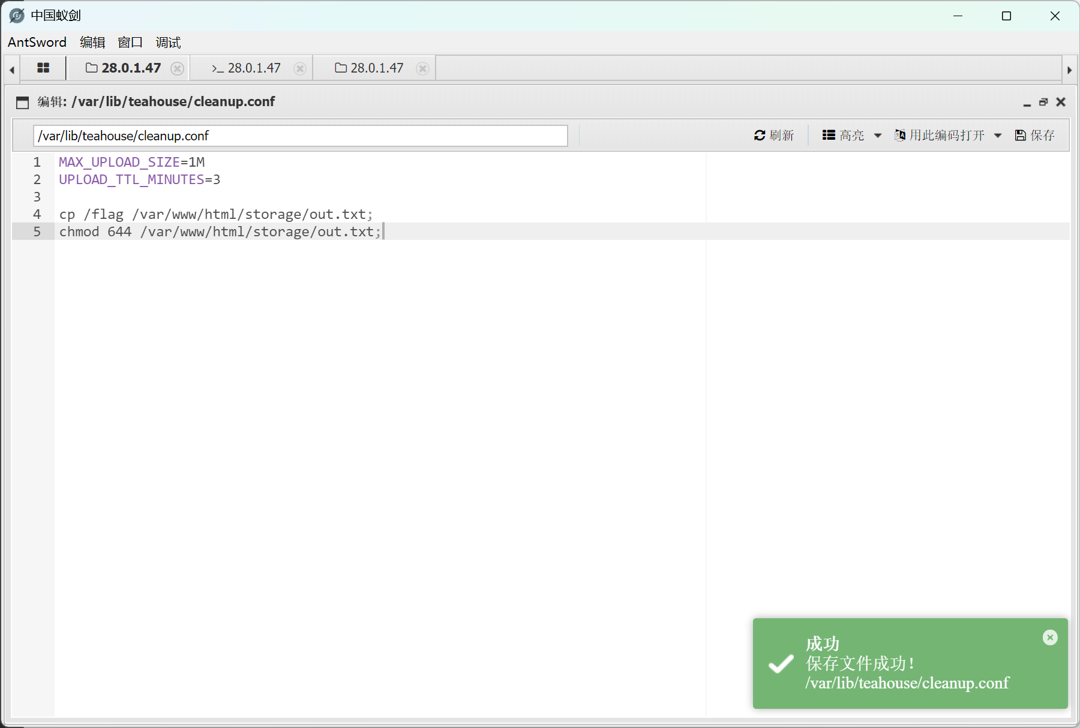The width and height of the screenshot is (1080, 728).
Task: Click the chmod 644 line of code
Action: [220, 231]
